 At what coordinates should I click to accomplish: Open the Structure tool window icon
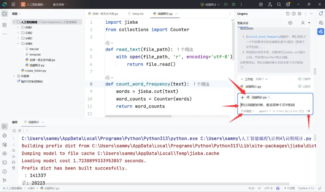tap(5, 25)
